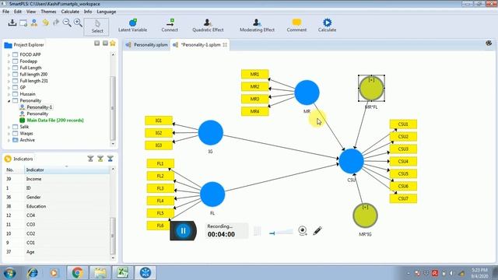Expand the Salik project
This screenshot has width=498, height=280.
tap(9, 127)
